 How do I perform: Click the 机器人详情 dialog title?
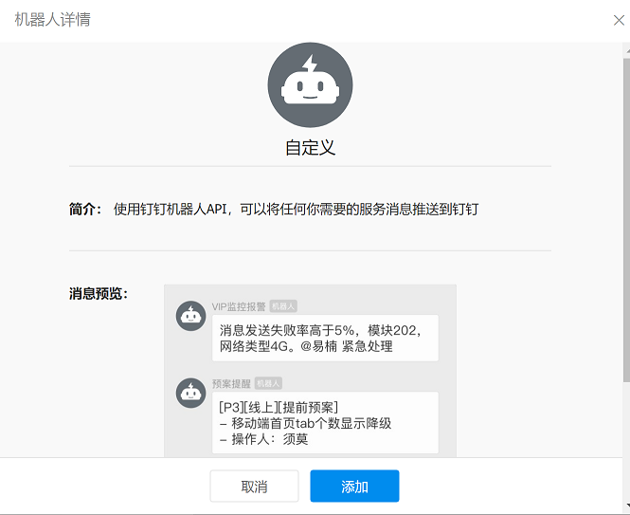[x=53, y=20]
